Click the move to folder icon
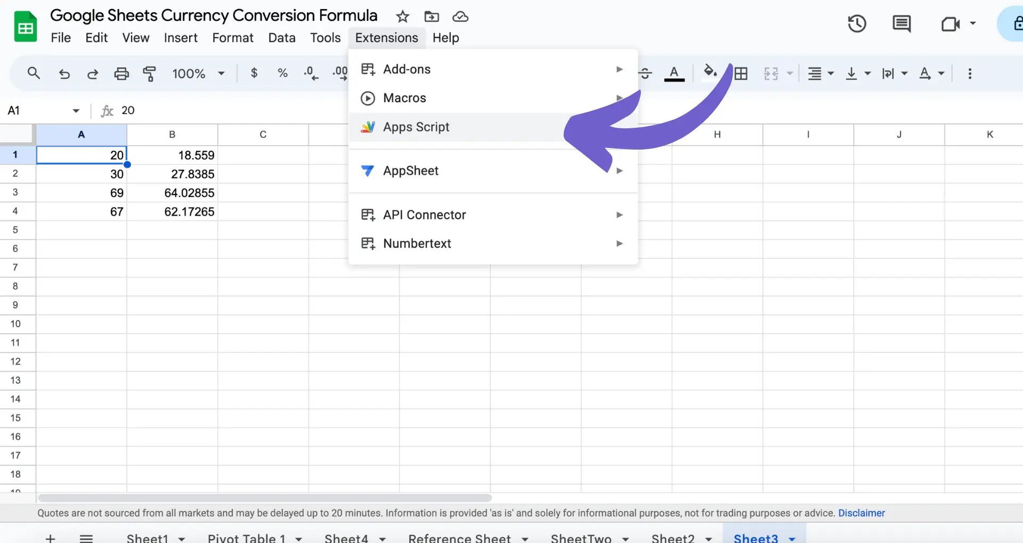 coord(432,17)
